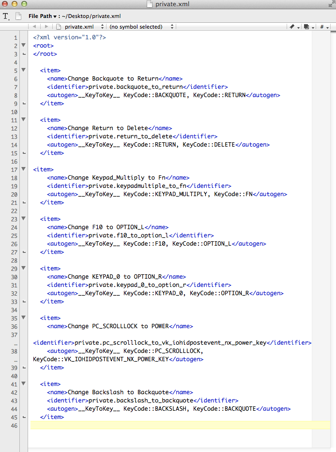
Task: Click 'KeyCode::VK_IOHIDPOSTEVENT_NX_POWER_KEY' text
Action: coord(101,359)
